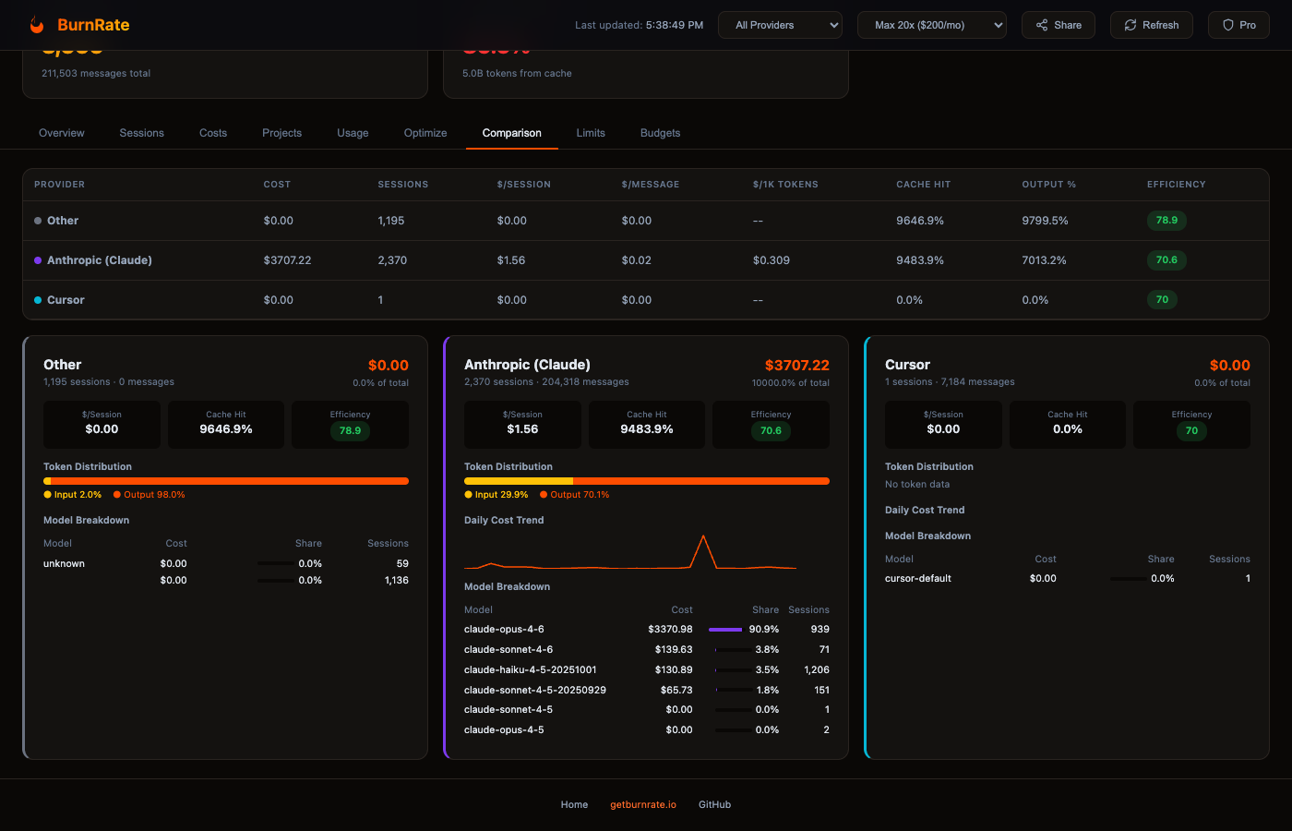Switch to the Budgets tab
Screen dimensions: 1292x831
(660, 132)
